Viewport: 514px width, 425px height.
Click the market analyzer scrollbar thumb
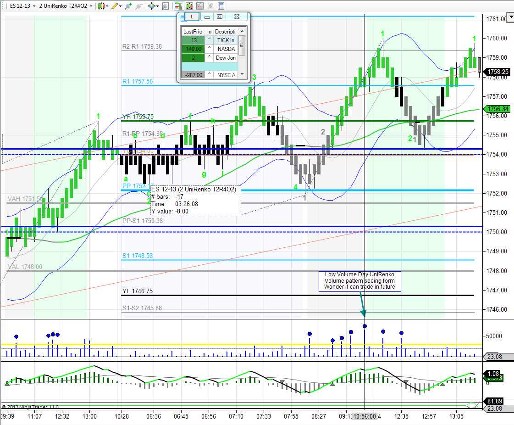pyautogui.click(x=242, y=45)
